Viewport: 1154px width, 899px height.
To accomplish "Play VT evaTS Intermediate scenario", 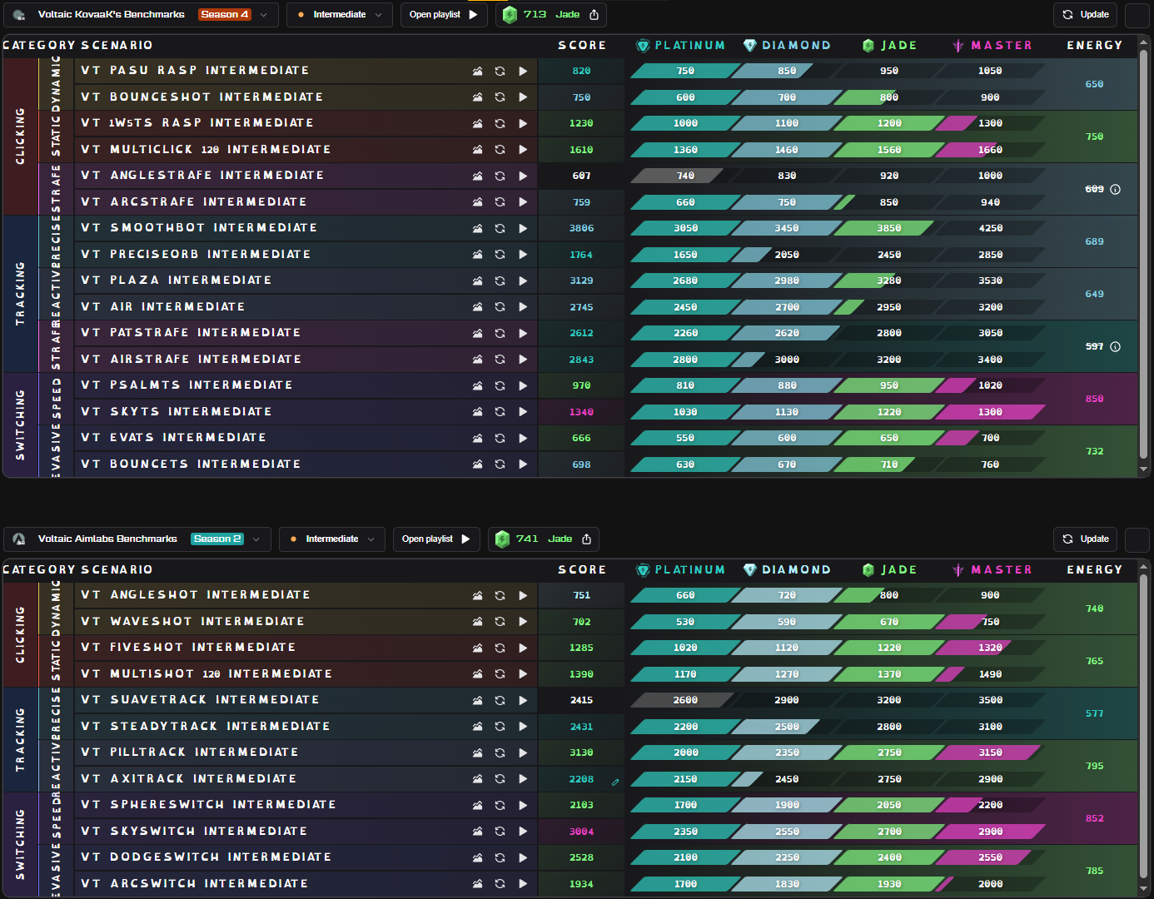I will coord(523,438).
